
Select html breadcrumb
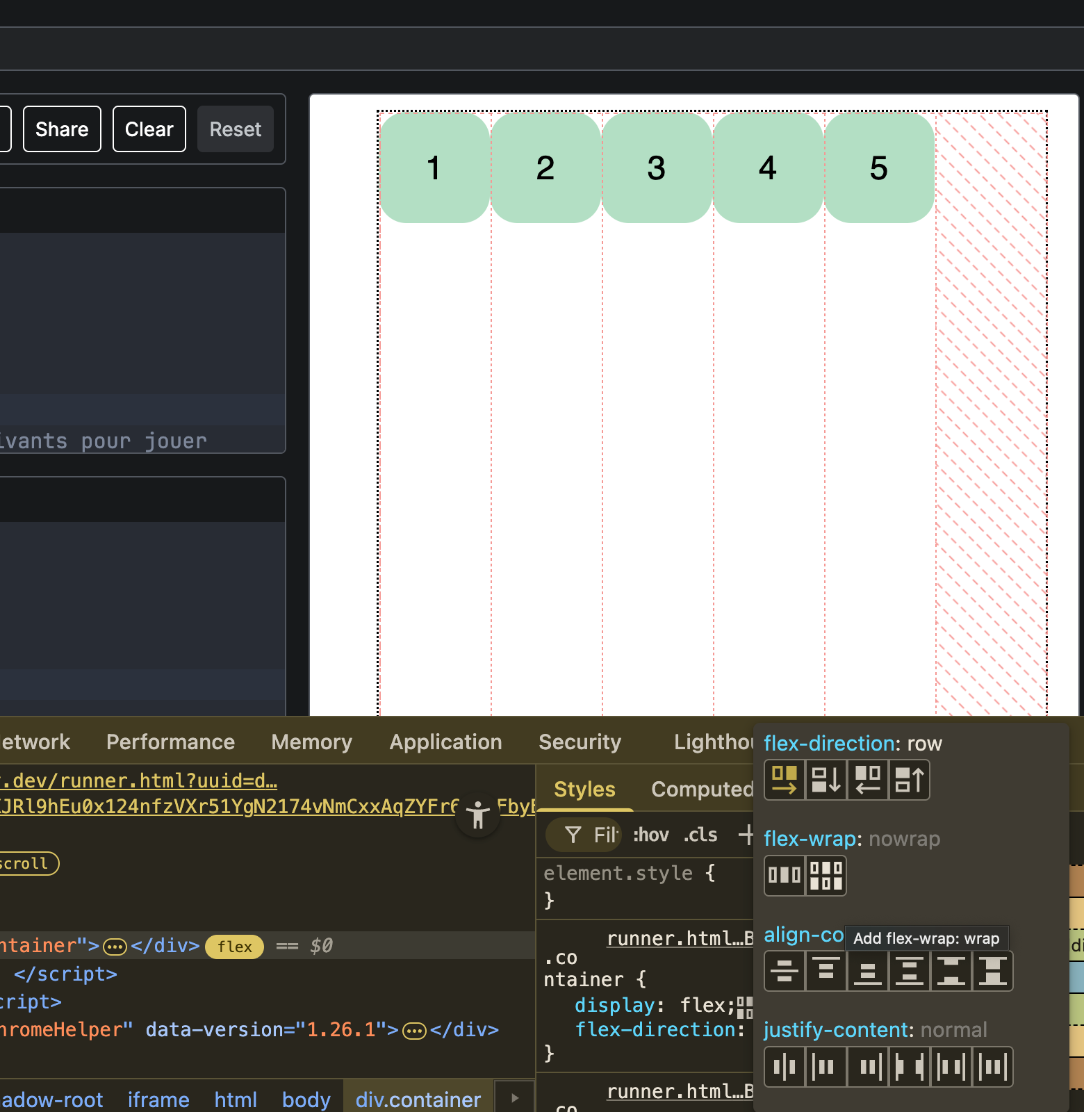[x=236, y=1099]
